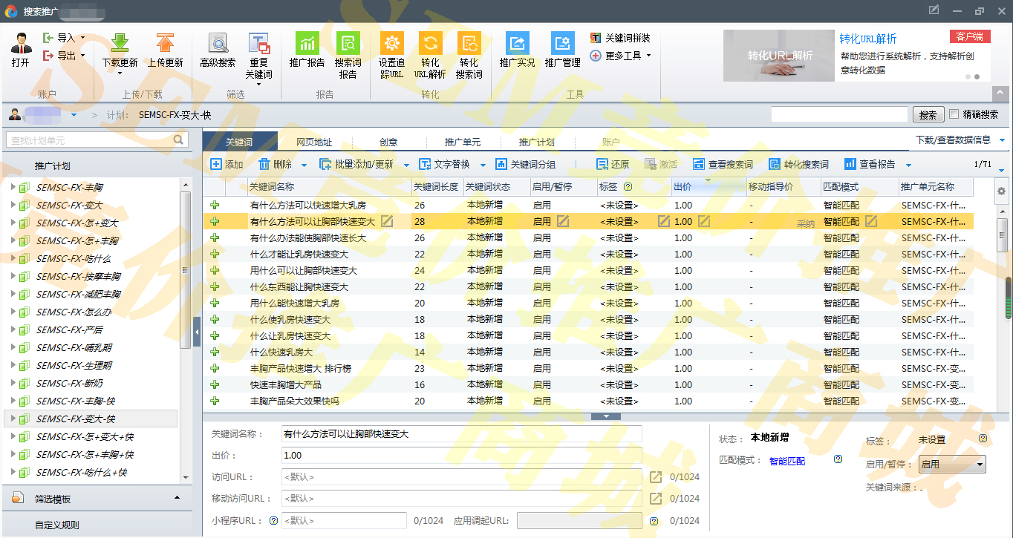Click the 设置追踪URL gear icon

tap(391, 43)
